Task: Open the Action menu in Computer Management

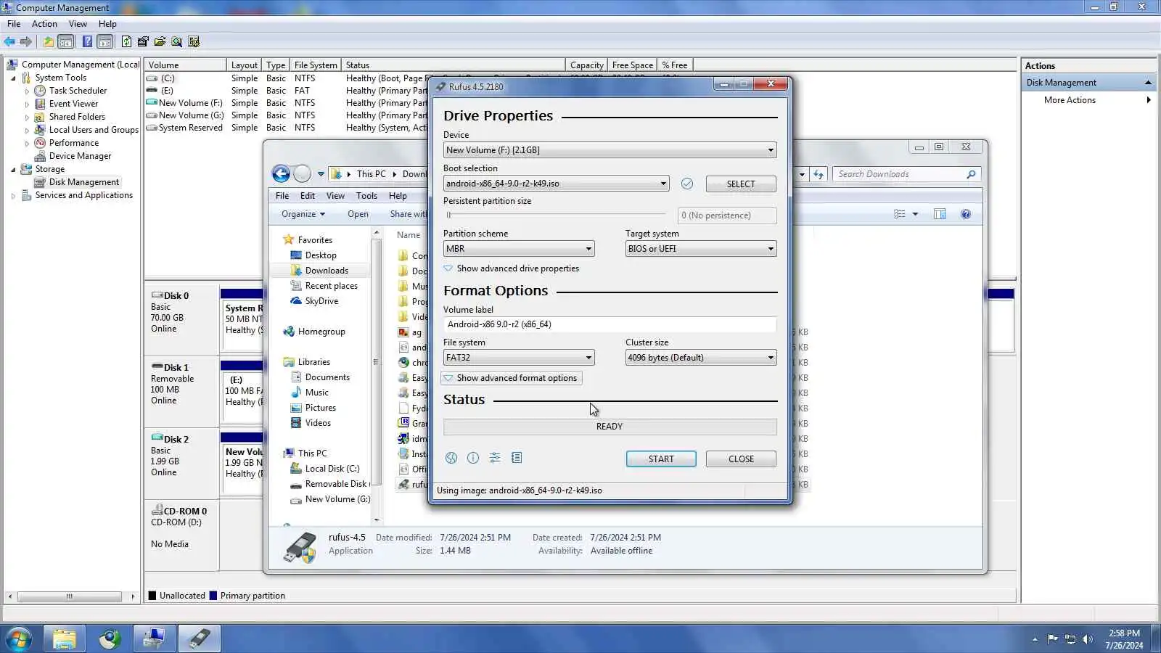Action: [x=44, y=24]
